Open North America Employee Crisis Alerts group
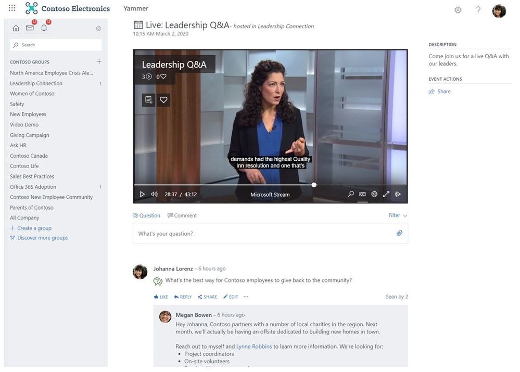The height and width of the screenshot is (372, 520). coord(52,73)
